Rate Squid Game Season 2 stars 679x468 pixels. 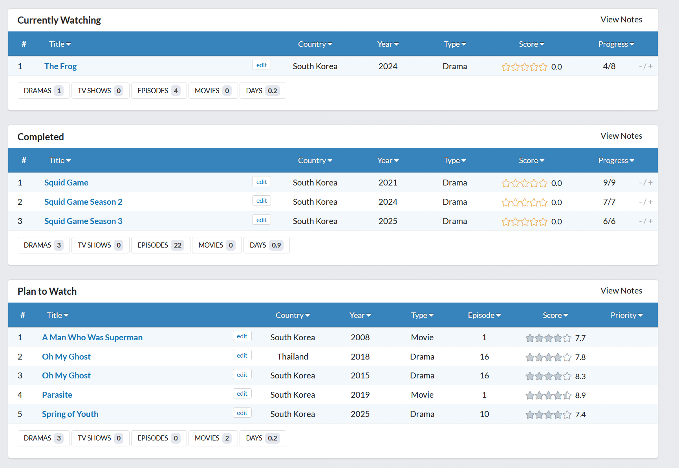(525, 202)
